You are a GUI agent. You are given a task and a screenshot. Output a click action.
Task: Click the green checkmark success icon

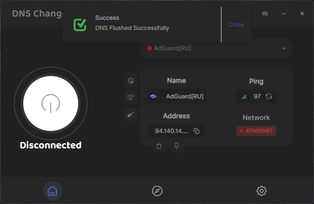pos(80,24)
